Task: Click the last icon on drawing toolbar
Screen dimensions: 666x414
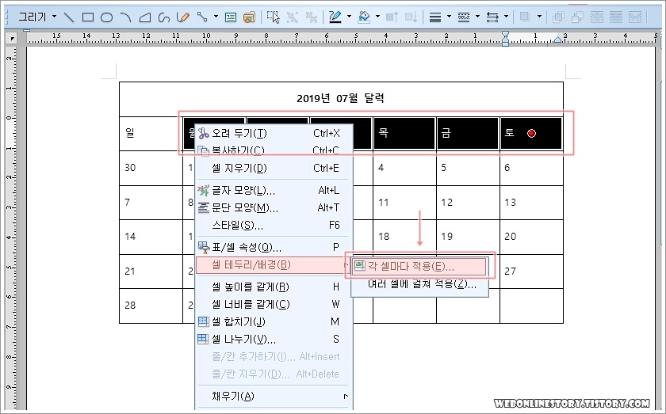Action: (x=635, y=17)
